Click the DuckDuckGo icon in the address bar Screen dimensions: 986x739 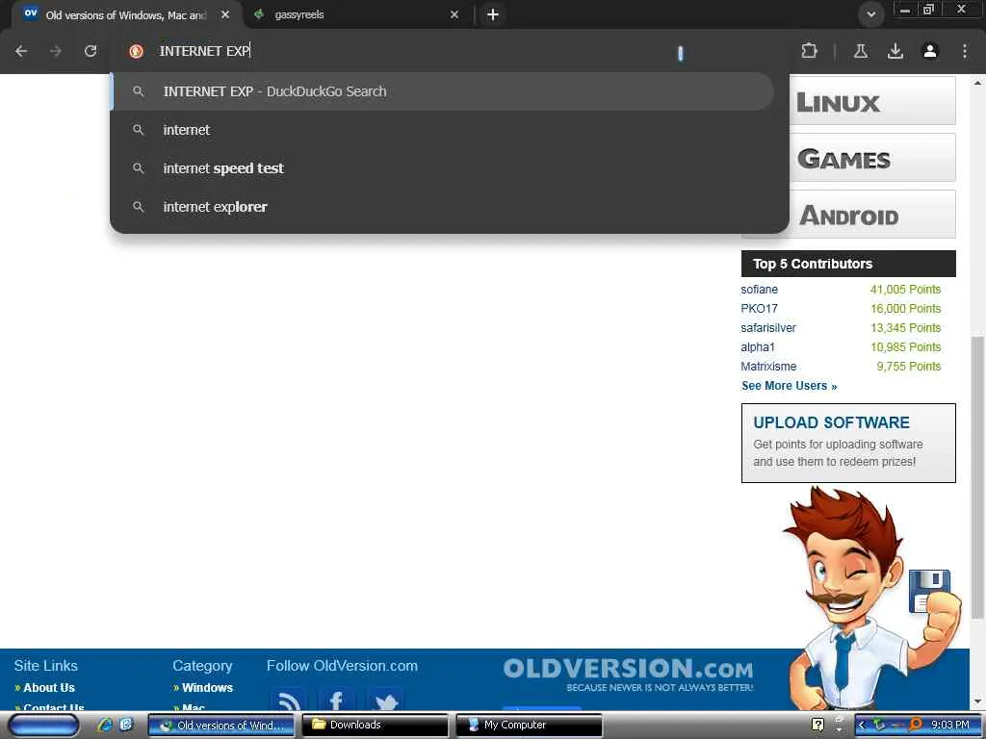(x=136, y=51)
